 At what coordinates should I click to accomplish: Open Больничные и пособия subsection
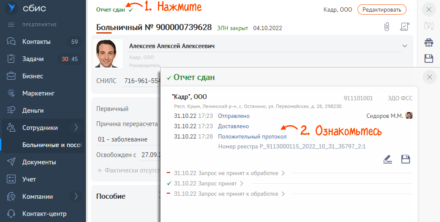click(x=53, y=145)
